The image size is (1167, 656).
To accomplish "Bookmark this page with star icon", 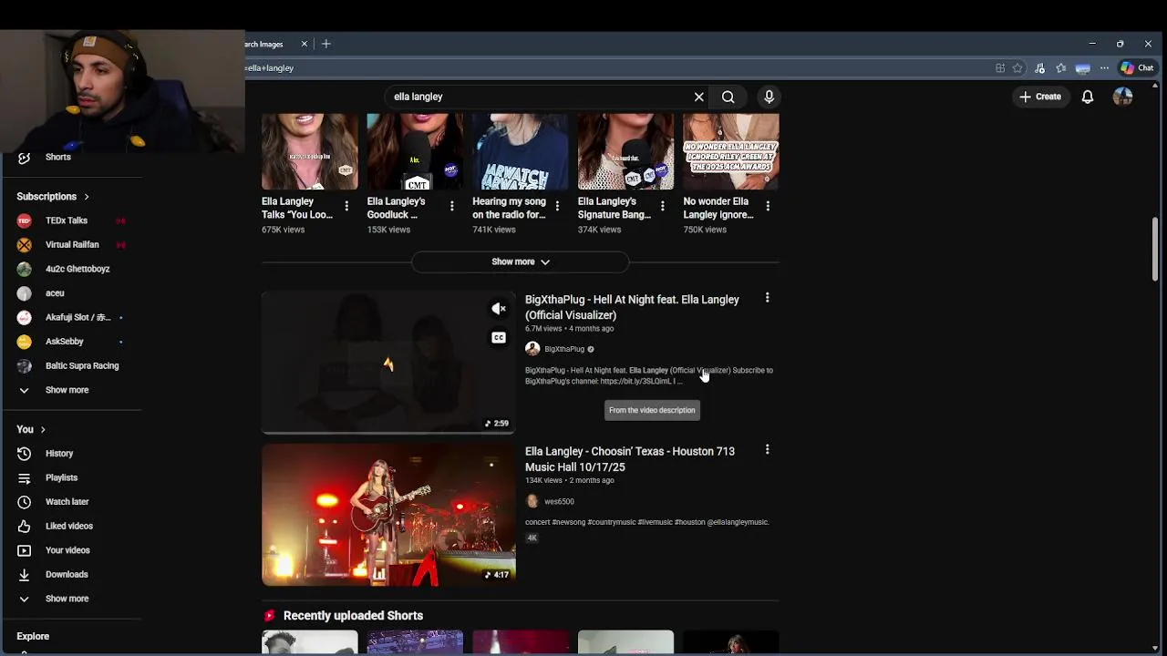I will 1017,68.
